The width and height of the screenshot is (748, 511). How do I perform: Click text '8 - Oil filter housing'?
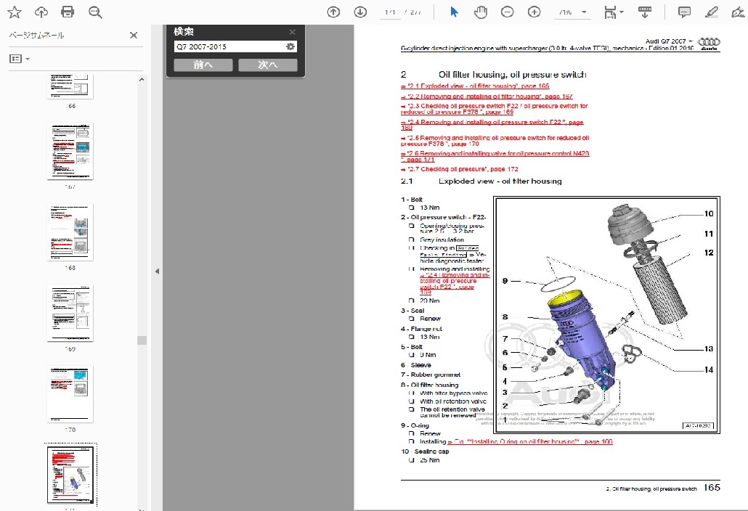tap(430, 385)
